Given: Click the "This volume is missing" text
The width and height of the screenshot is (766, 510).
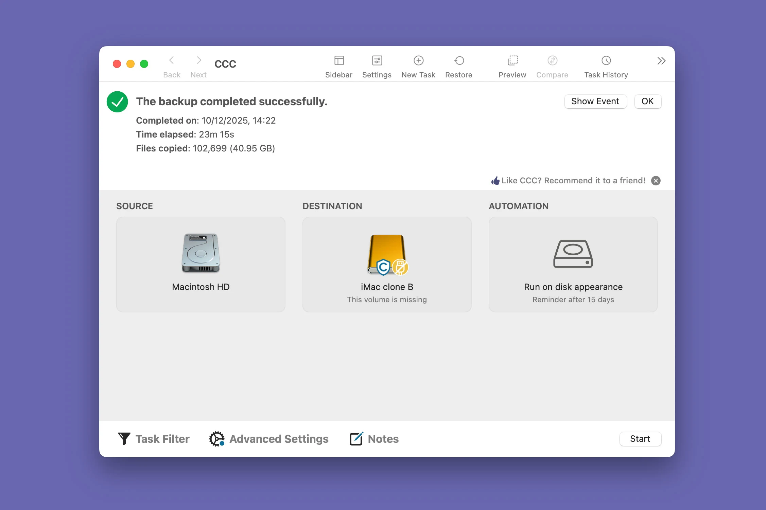Looking at the screenshot, I should click(387, 299).
